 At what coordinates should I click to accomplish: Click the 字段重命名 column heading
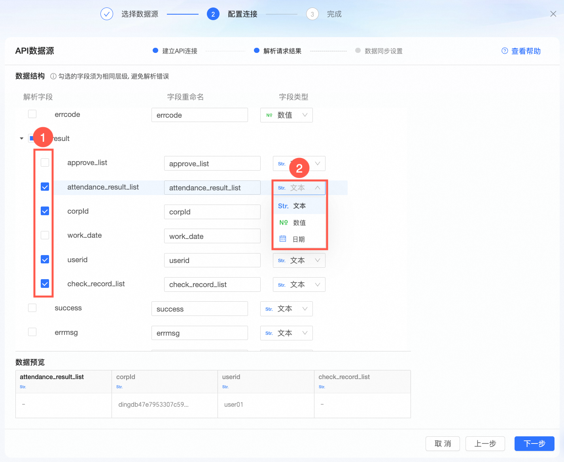[x=185, y=97]
